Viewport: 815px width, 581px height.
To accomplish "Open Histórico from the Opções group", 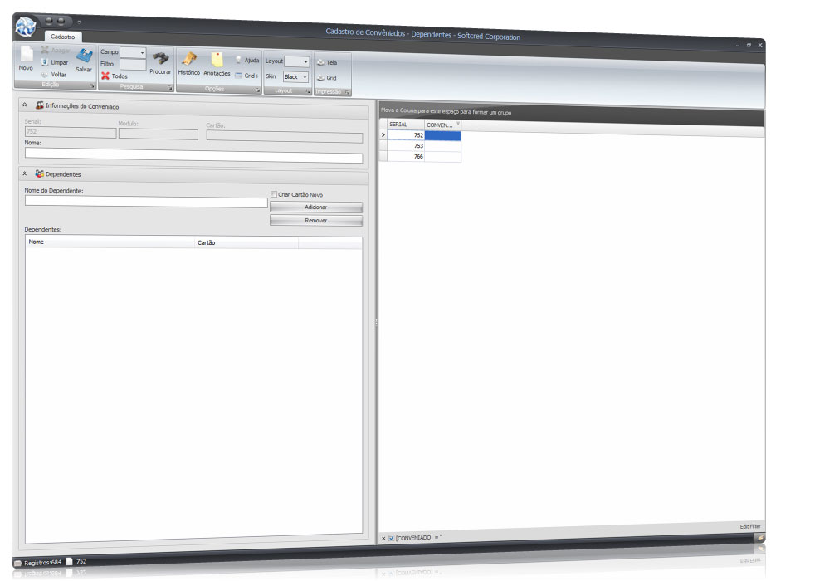I will click(188, 60).
